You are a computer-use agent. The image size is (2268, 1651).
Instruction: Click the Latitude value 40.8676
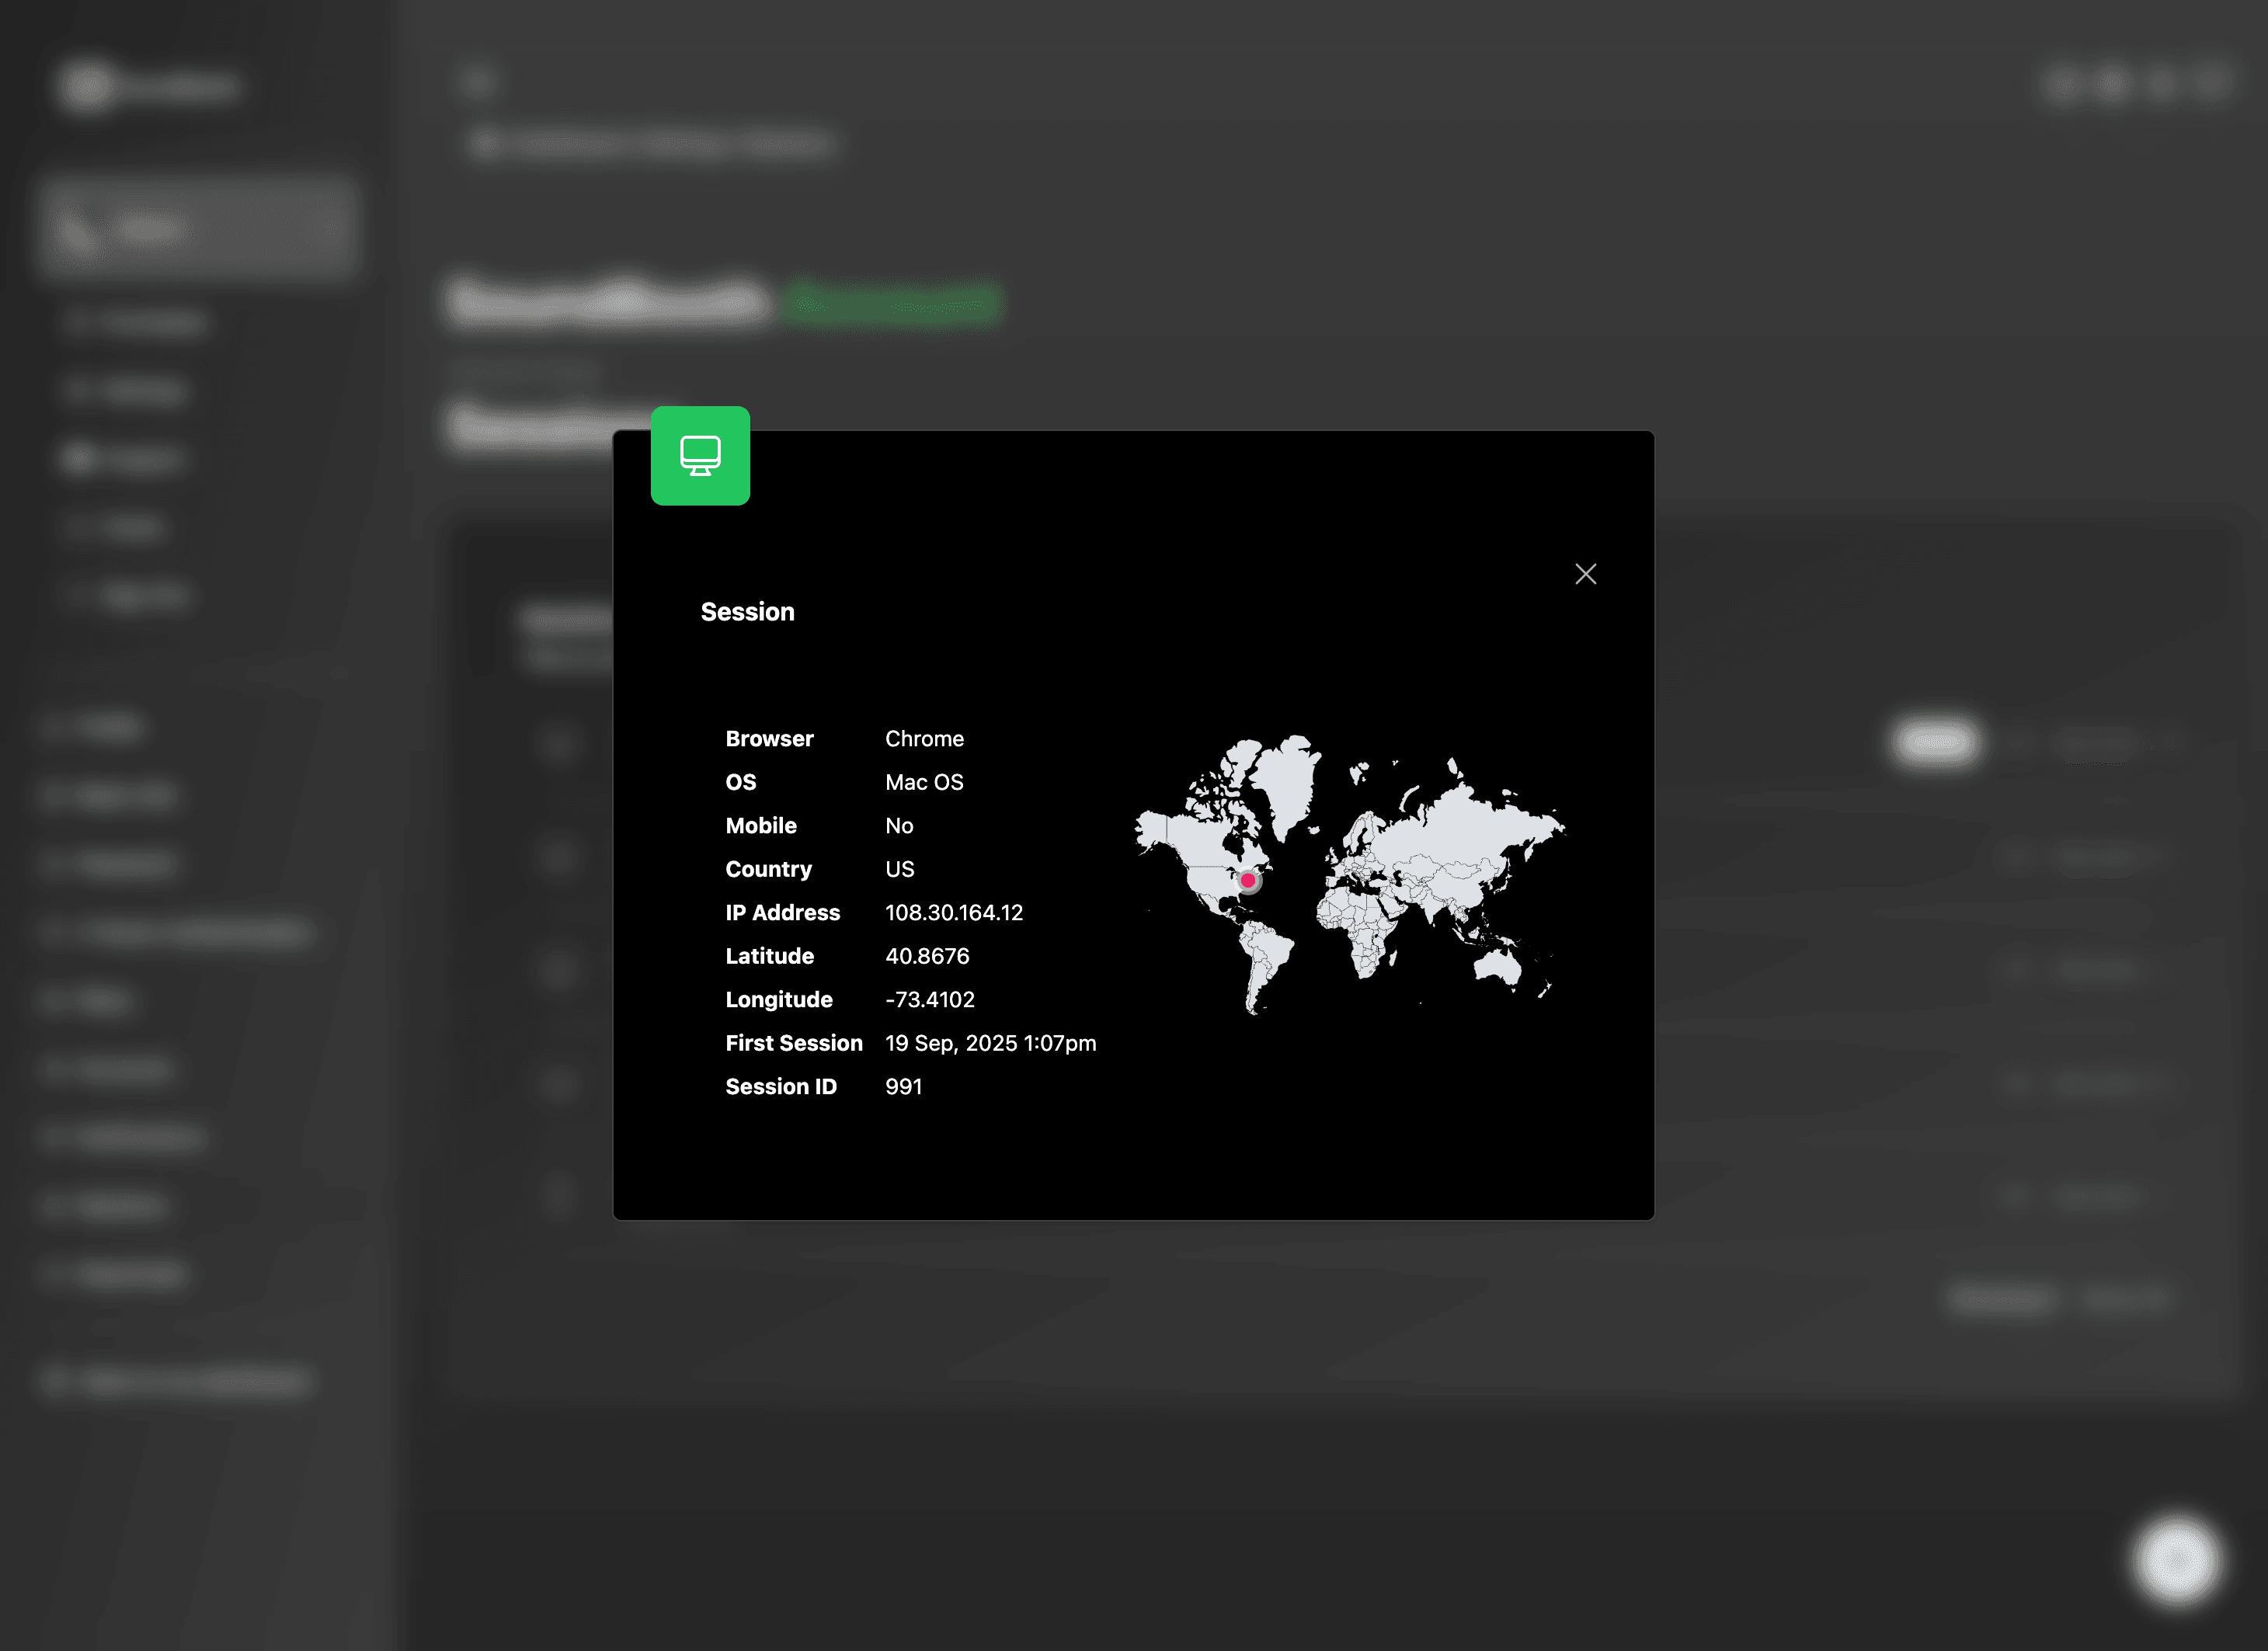(x=927, y=956)
